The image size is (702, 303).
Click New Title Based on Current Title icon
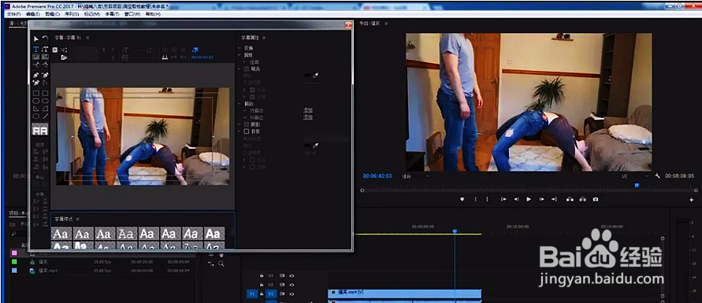55,50
